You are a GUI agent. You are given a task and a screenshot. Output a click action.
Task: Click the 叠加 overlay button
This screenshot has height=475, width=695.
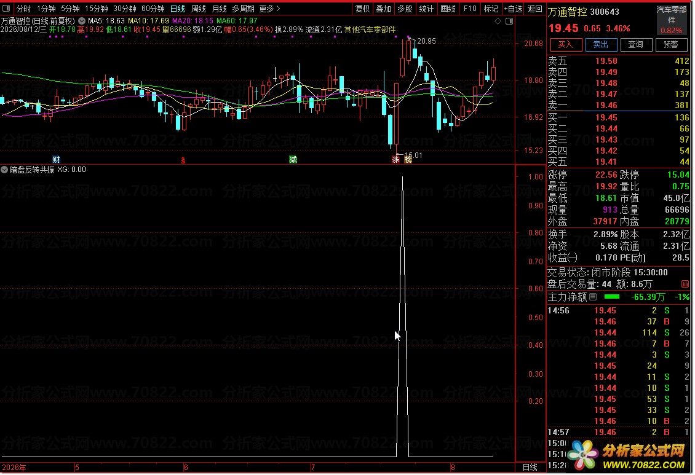(384, 9)
